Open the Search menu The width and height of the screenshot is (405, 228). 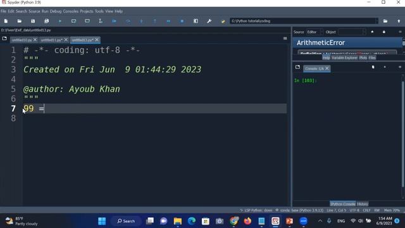21,11
